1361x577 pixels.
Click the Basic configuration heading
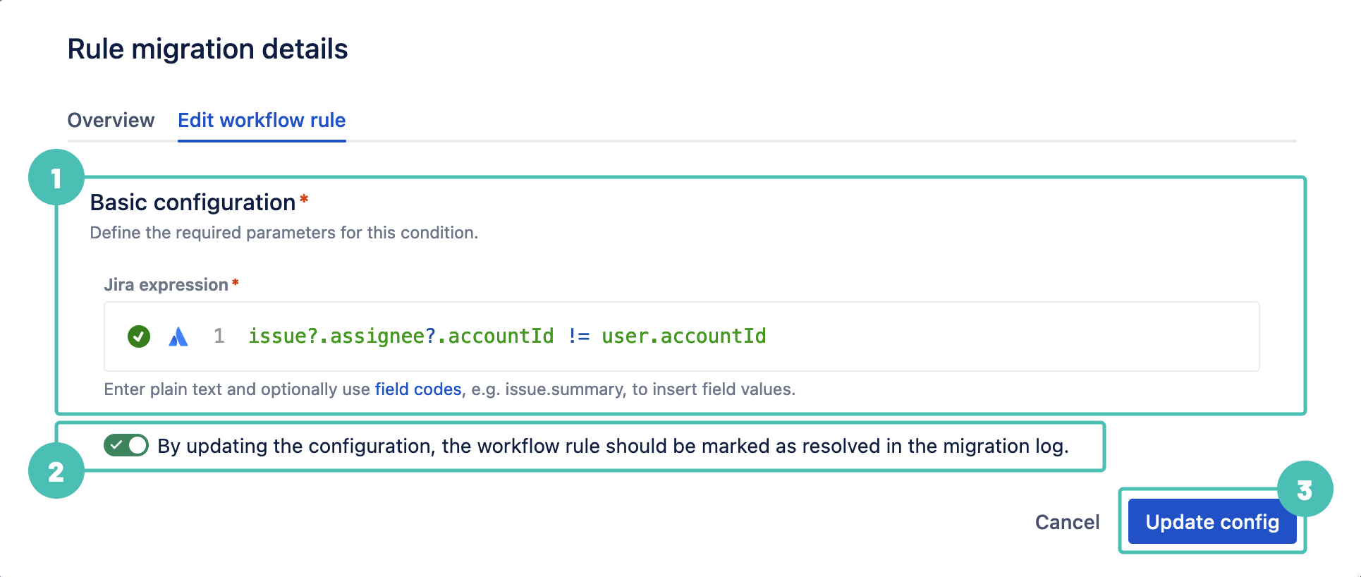[193, 202]
